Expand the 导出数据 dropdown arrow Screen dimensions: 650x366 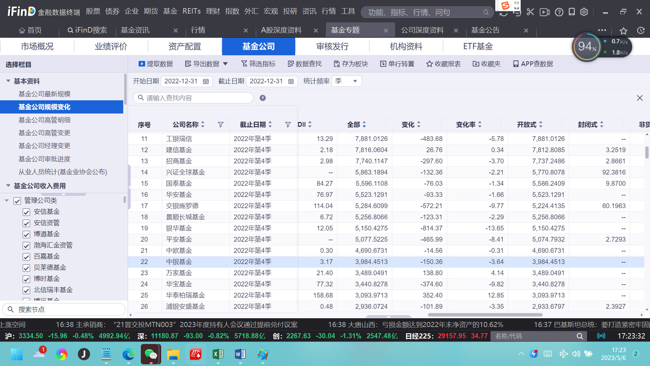point(225,64)
